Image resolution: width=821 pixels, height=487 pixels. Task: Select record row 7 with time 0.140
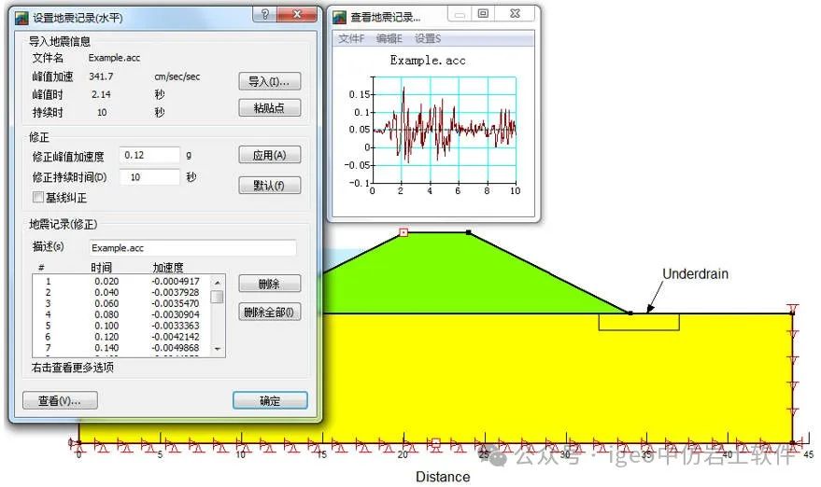click(x=123, y=348)
